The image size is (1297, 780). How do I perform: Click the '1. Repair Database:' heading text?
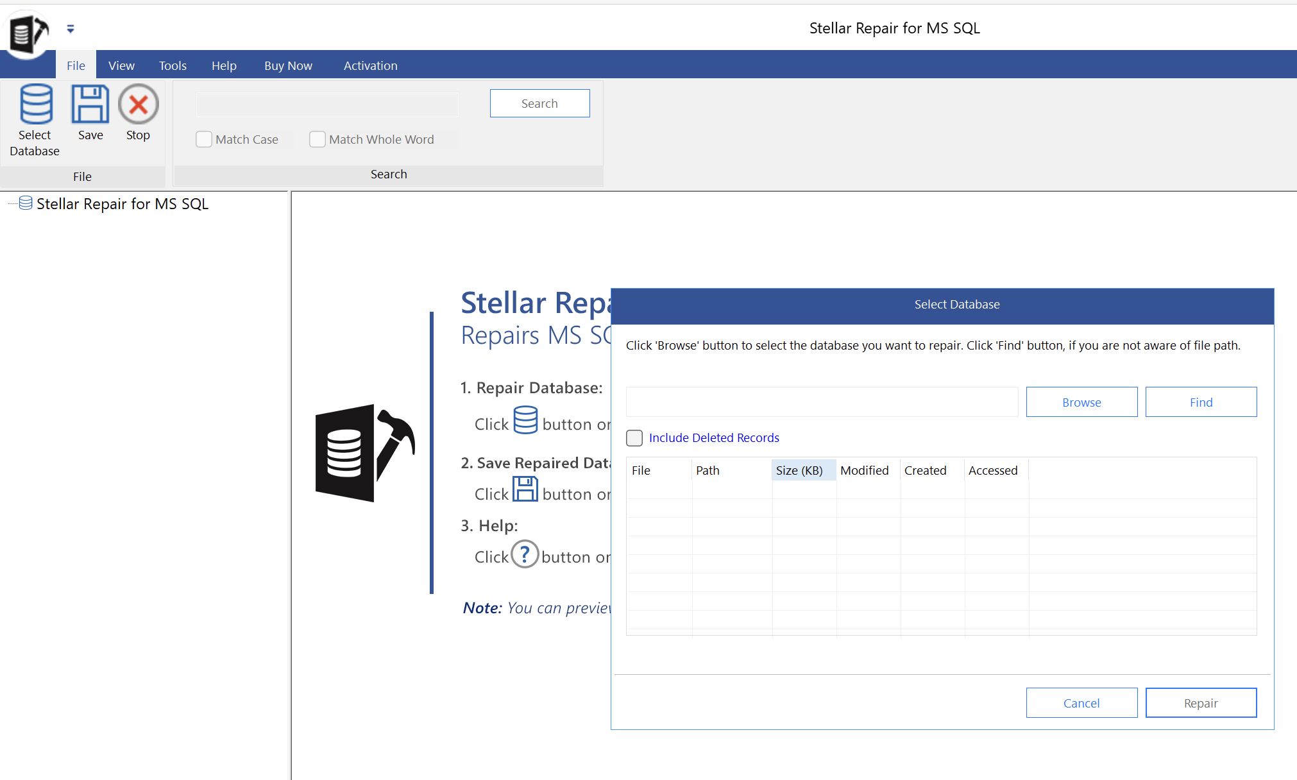pos(532,387)
